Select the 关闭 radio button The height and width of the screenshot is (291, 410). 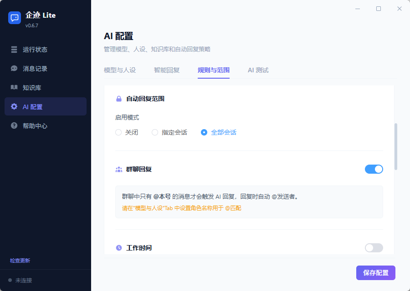pos(118,132)
